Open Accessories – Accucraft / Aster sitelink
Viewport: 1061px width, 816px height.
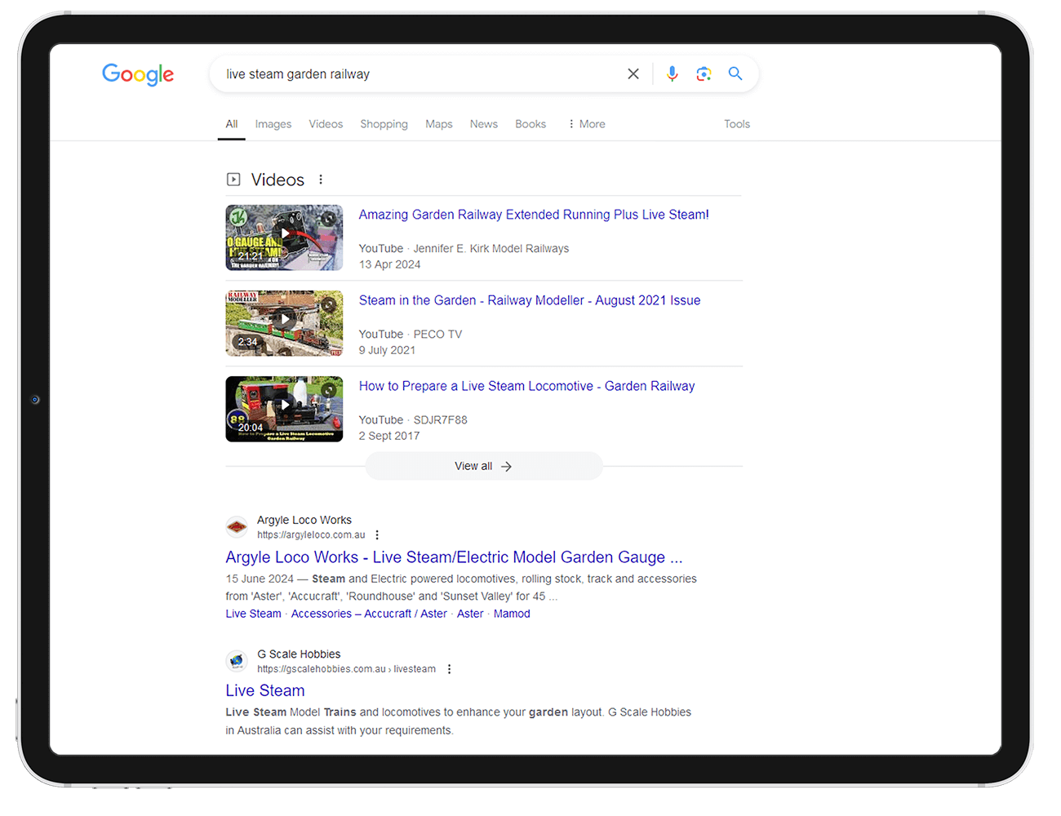tap(369, 614)
